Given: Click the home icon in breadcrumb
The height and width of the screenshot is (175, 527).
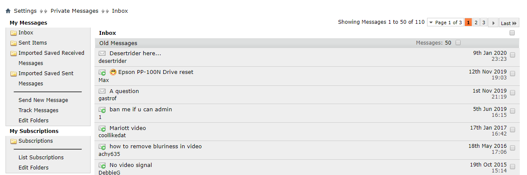Looking at the screenshot, I should click(8, 11).
